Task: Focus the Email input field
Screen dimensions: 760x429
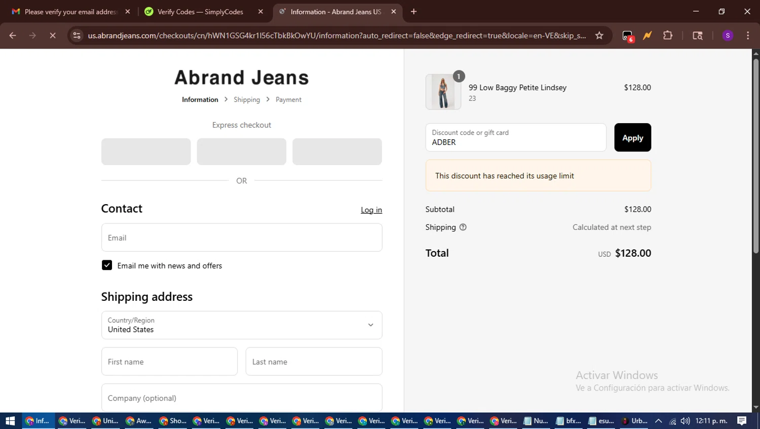Action: click(x=242, y=238)
